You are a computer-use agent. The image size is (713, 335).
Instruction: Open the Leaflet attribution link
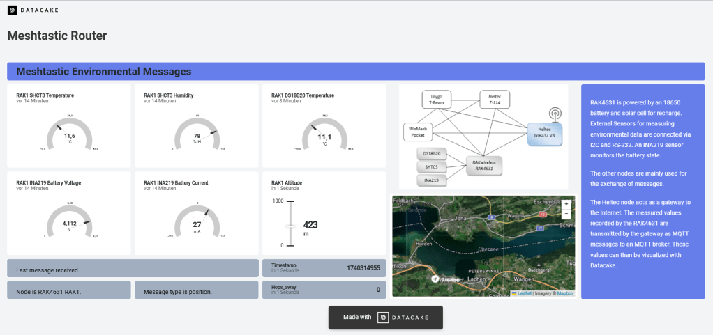click(x=523, y=293)
